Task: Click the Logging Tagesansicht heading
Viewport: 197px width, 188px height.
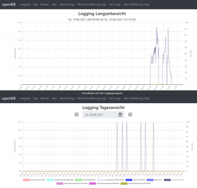Action: [x=103, y=108]
